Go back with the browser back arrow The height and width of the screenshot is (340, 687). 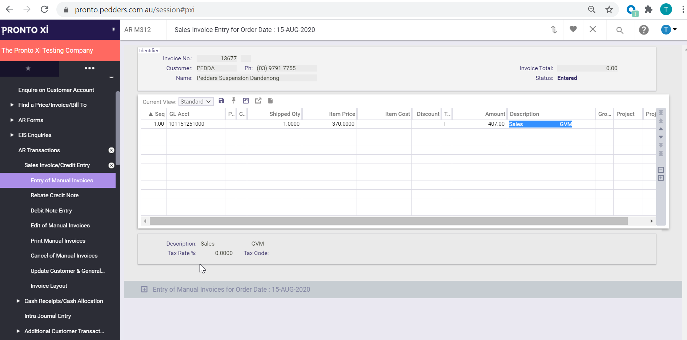click(9, 9)
